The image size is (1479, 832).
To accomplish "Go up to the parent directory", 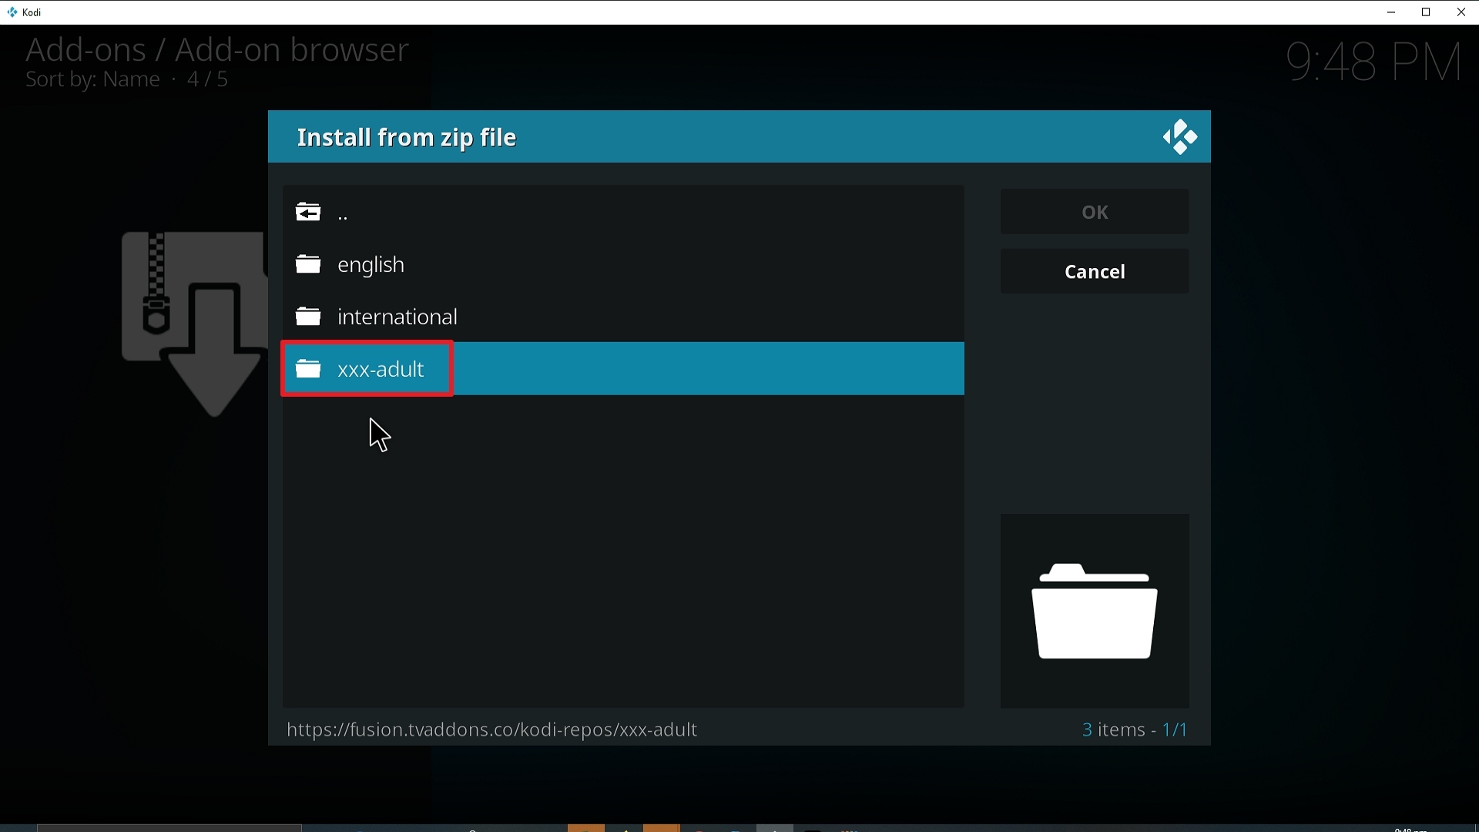I will (623, 213).
